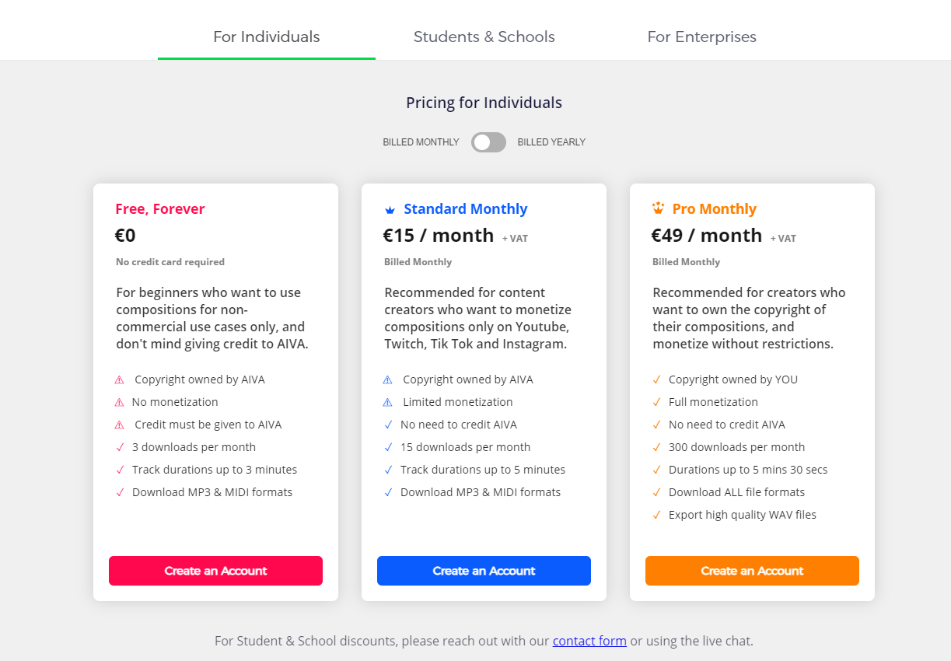Click checkmark beside Export high quality WAV files
The height and width of the screenshot is (661, 951).
[x=657, y=515]
